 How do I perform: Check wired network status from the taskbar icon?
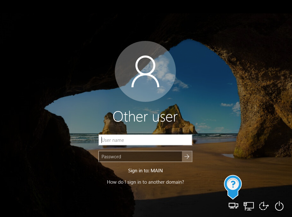coord(248,206)
